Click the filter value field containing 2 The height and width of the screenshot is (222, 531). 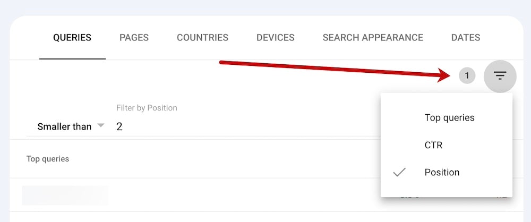pos(212,126)
